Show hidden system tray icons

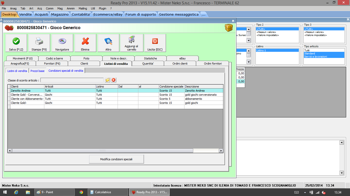305,192
